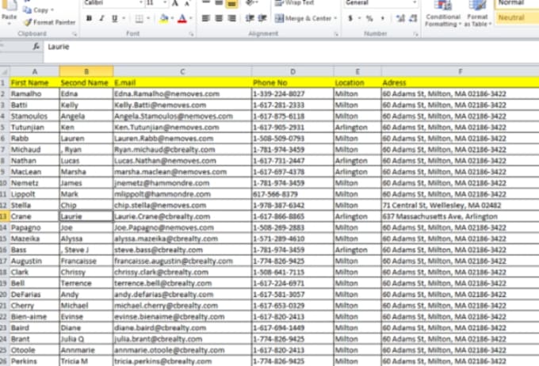Decrease decimal places
This screenshot has height=366, width=539.
[413, 18]
